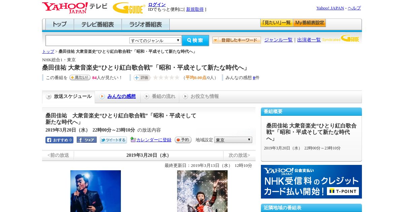The width and height of the screenshot is (404, 212).
Task: Click the calendar icon beside カレンダーに登録
Action: click(x=133, y=140)
